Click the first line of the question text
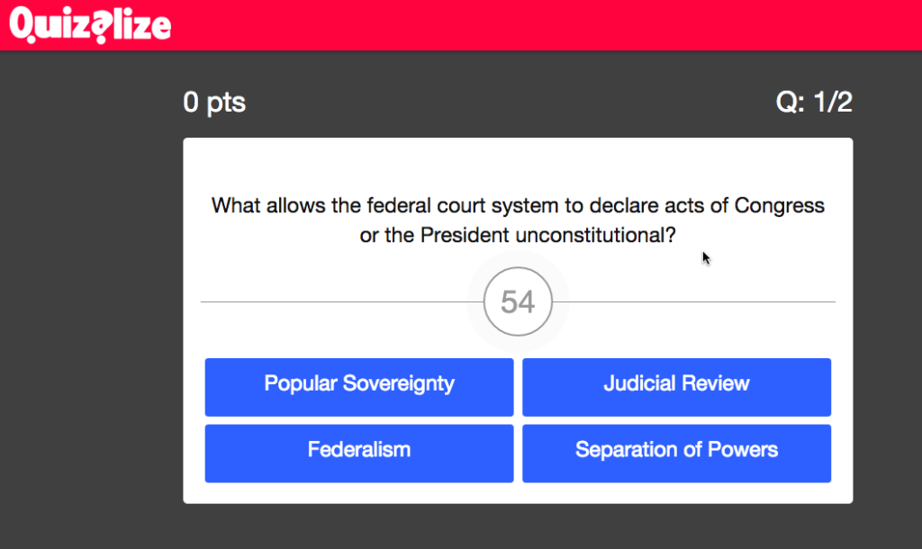 [518, 206]
